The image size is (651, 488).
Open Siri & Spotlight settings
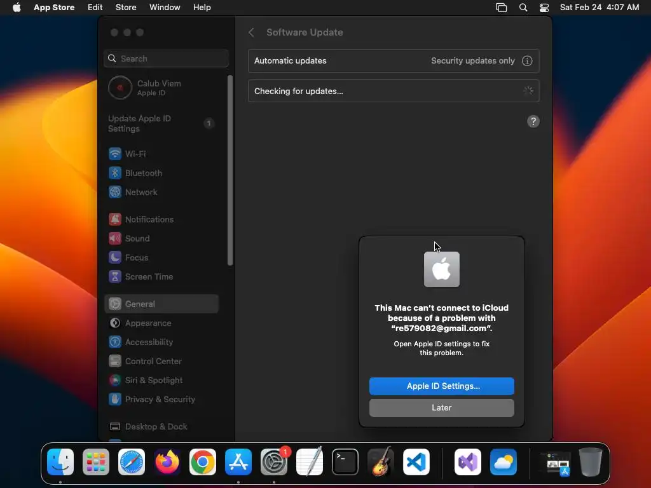pyautogui.click(x=161, y=381)
